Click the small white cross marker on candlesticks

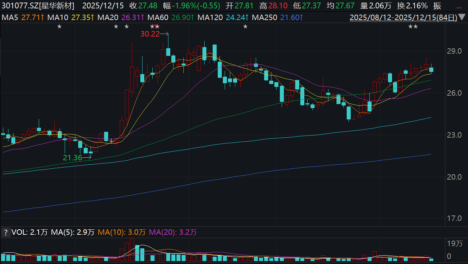point(112,140)
